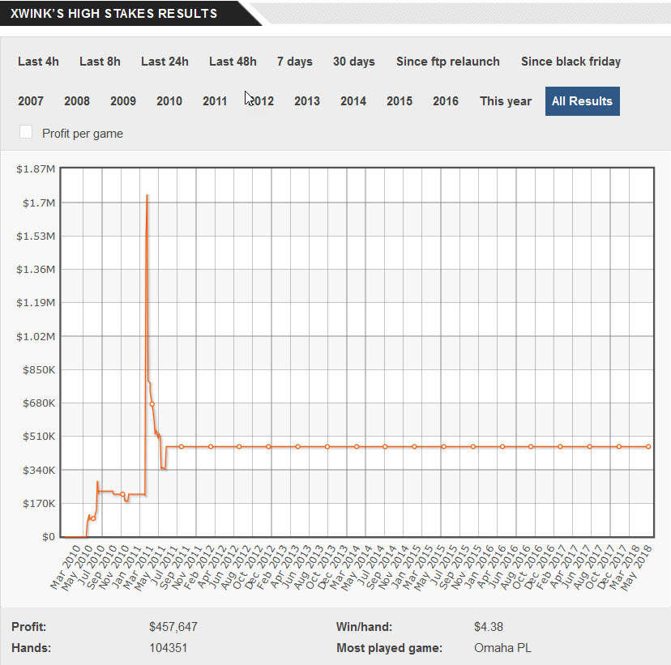Enable the Profit per game checkbox
Viewport: 671px width, 665px height.
[26, 132]
